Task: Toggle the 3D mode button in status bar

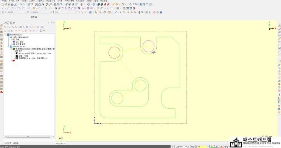Action: 172,146
